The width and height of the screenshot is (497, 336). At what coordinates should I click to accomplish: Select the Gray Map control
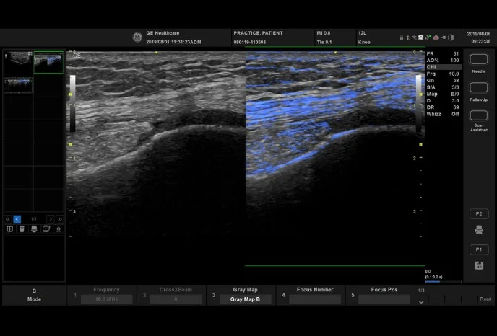tap(246, 290)
